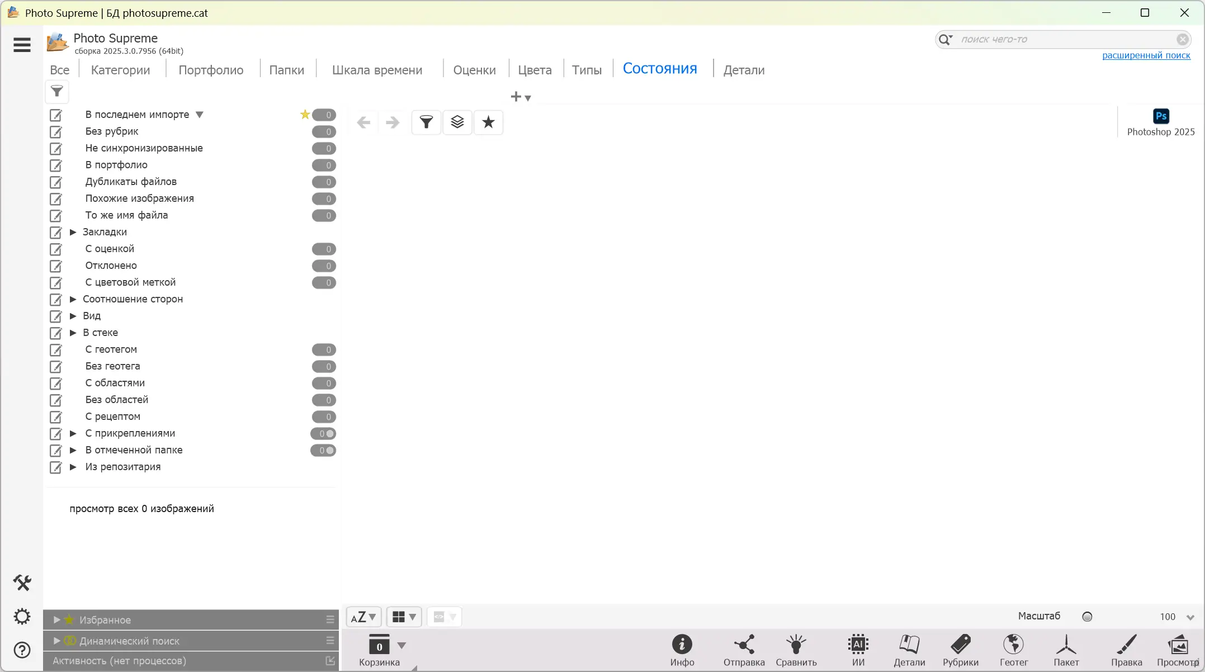Click the stack layers toolbar icon
The width and height of the screenshot is (1205, 672).
[x=457, y=122]
